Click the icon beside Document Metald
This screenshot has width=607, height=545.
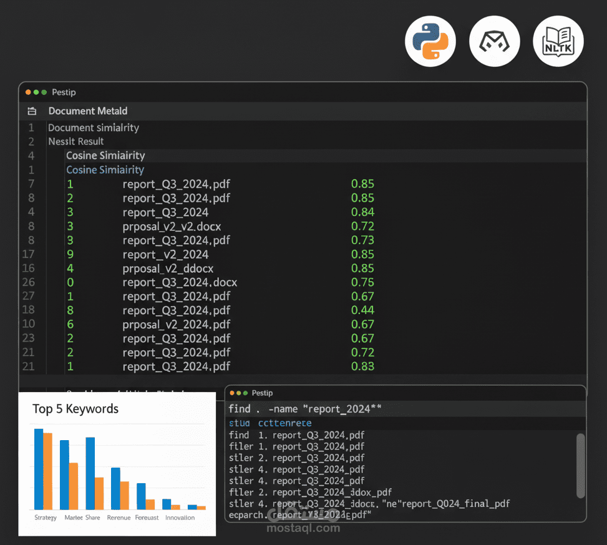pyautogui.click(x=32, y=111)
